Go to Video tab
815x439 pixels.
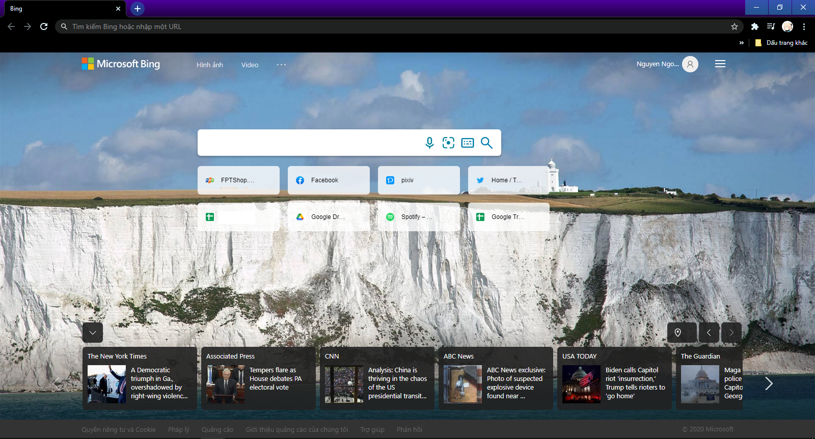tap(250, 65)
